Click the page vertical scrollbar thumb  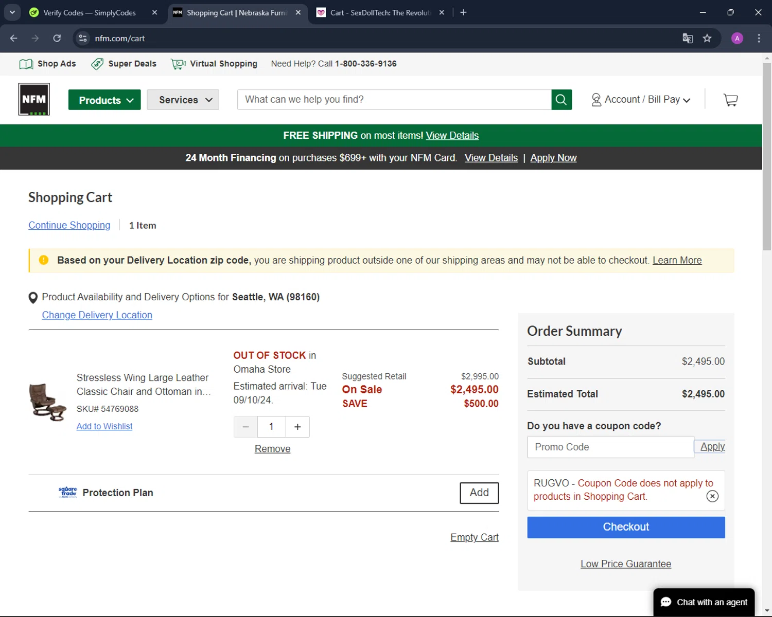point(767,157)
